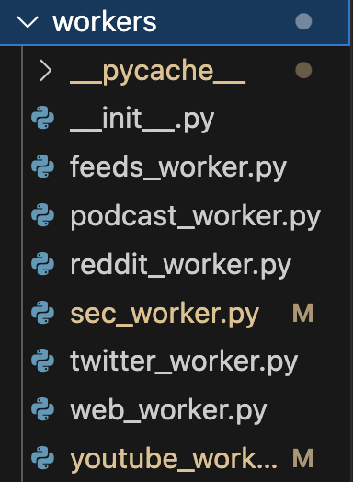
Task: Click Python icon beside web_worker.py
Action: click(x=42, y=409)
